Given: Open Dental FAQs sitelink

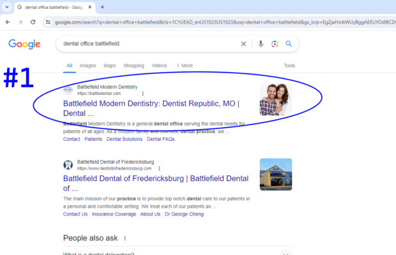Looking at the screenshot, I should point(160,139).
